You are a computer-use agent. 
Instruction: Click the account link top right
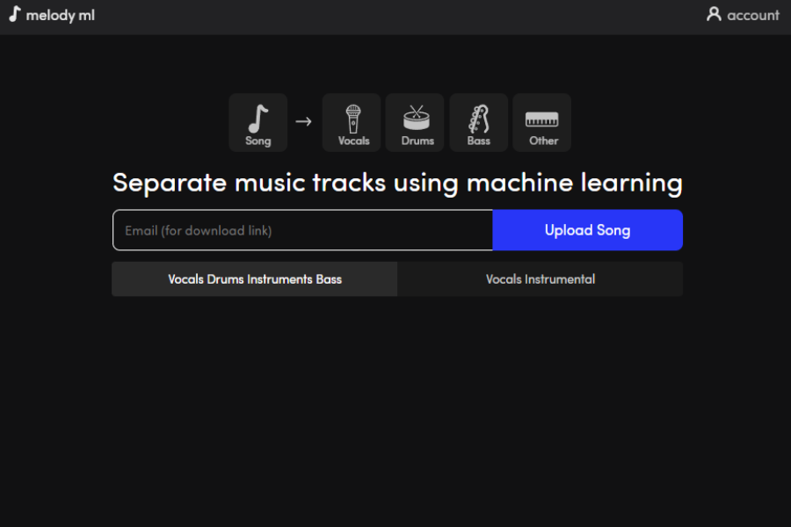click(x=743, y=14)
